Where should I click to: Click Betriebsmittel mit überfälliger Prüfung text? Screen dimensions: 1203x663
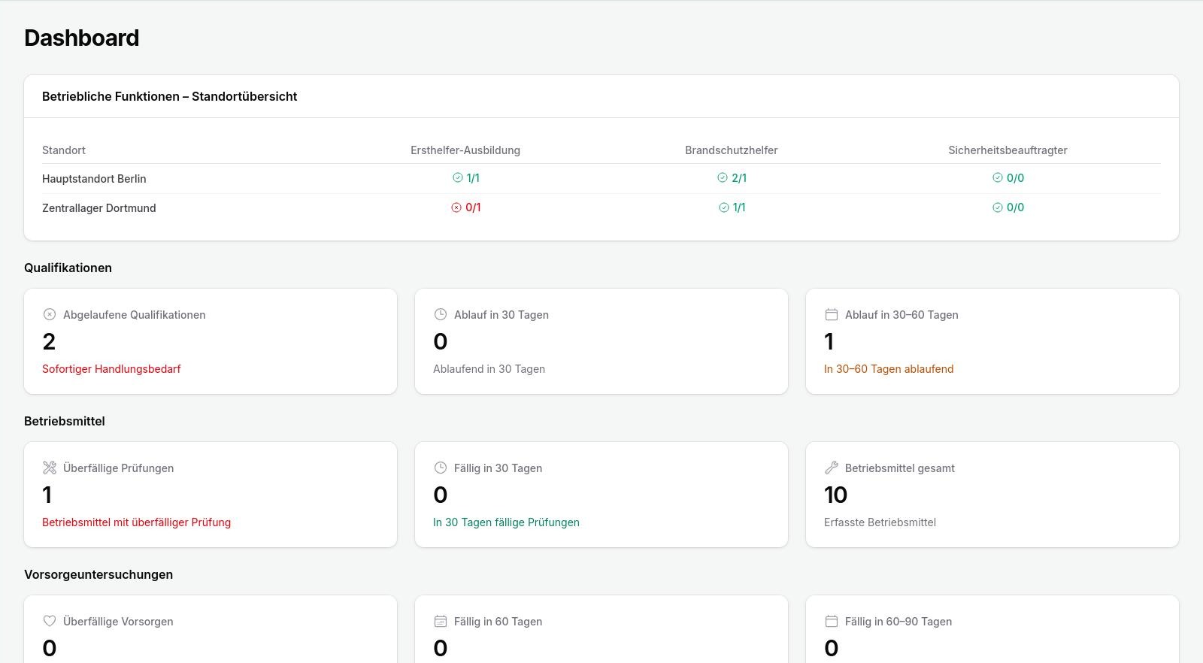pyautogui.click(x=136, y=522)
